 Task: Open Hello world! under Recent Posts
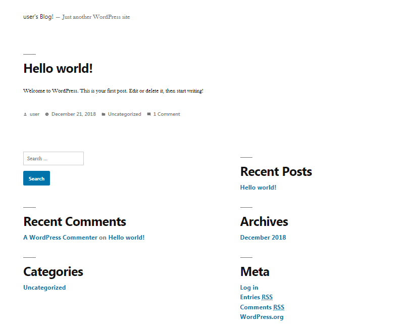click(258, 188)
